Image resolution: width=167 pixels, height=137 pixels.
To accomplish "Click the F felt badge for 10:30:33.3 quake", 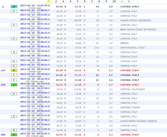I will pos(14,66).
